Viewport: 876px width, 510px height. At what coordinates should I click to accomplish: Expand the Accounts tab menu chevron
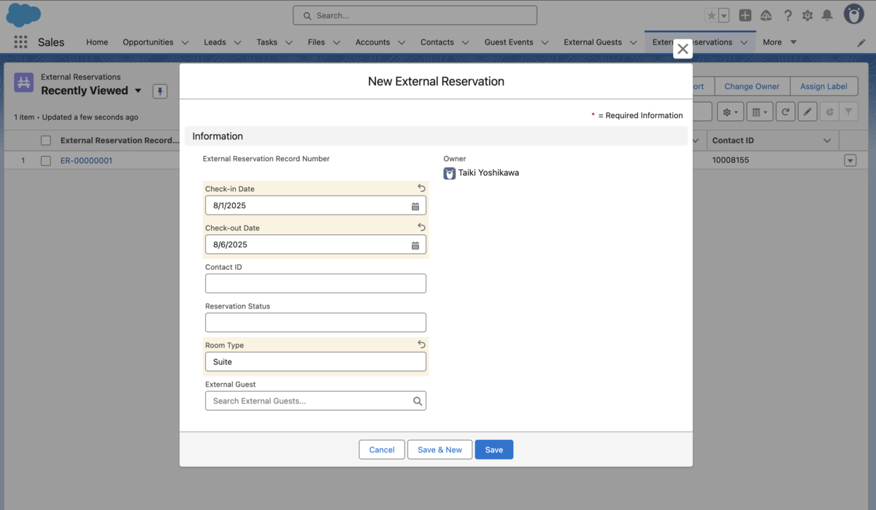(401, 42)
